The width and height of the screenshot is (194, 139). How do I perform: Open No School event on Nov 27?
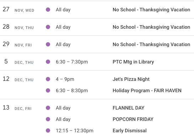(151, 10)
